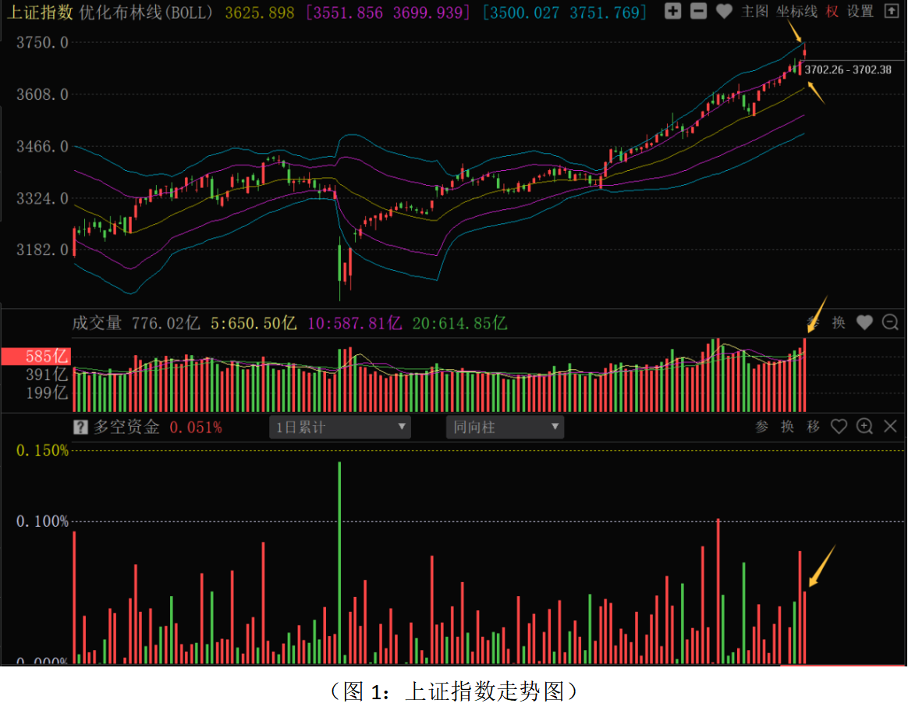Open the 1日累计 dropdown

click(x=340, y=427)
